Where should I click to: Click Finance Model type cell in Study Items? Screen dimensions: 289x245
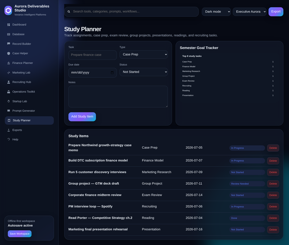[152, 160]
